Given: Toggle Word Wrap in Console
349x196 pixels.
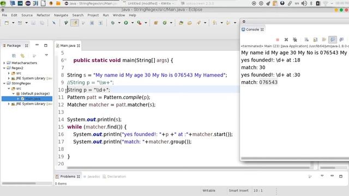Looking at the screenshot, I should [324, 40].
